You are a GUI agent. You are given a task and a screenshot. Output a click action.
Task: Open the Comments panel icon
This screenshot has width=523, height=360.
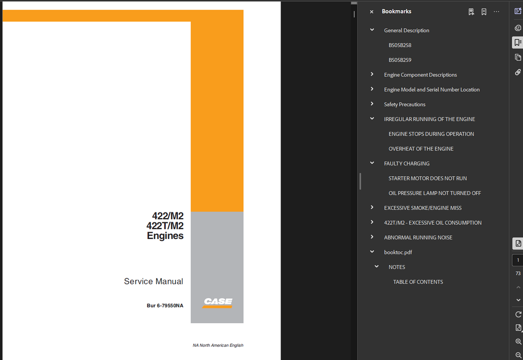518,28
